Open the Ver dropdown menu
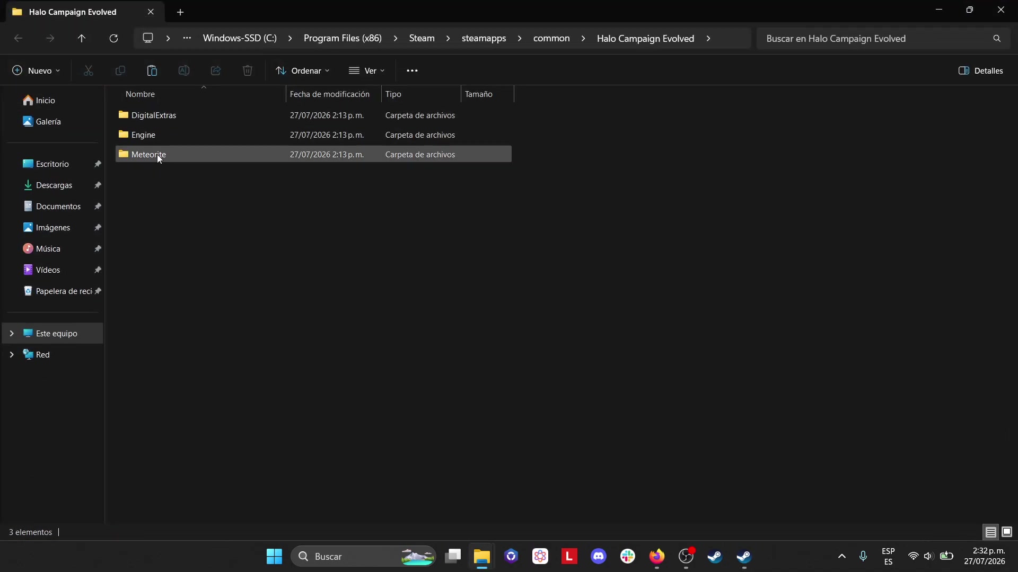Image resolution: width=1018 pixels, height=572 pixels. coord(366,70)
